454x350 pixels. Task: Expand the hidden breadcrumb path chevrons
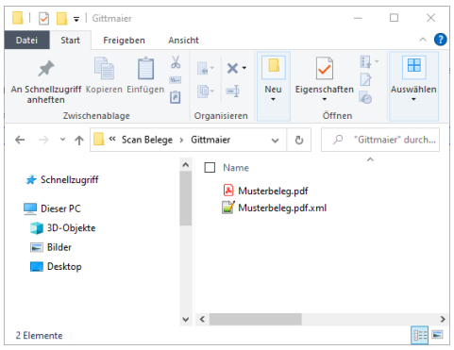[112, 139]
